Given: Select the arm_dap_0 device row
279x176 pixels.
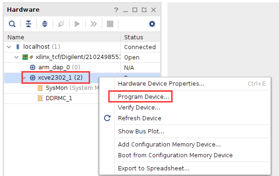Looking at the screenshot, I should coord(62,67).
